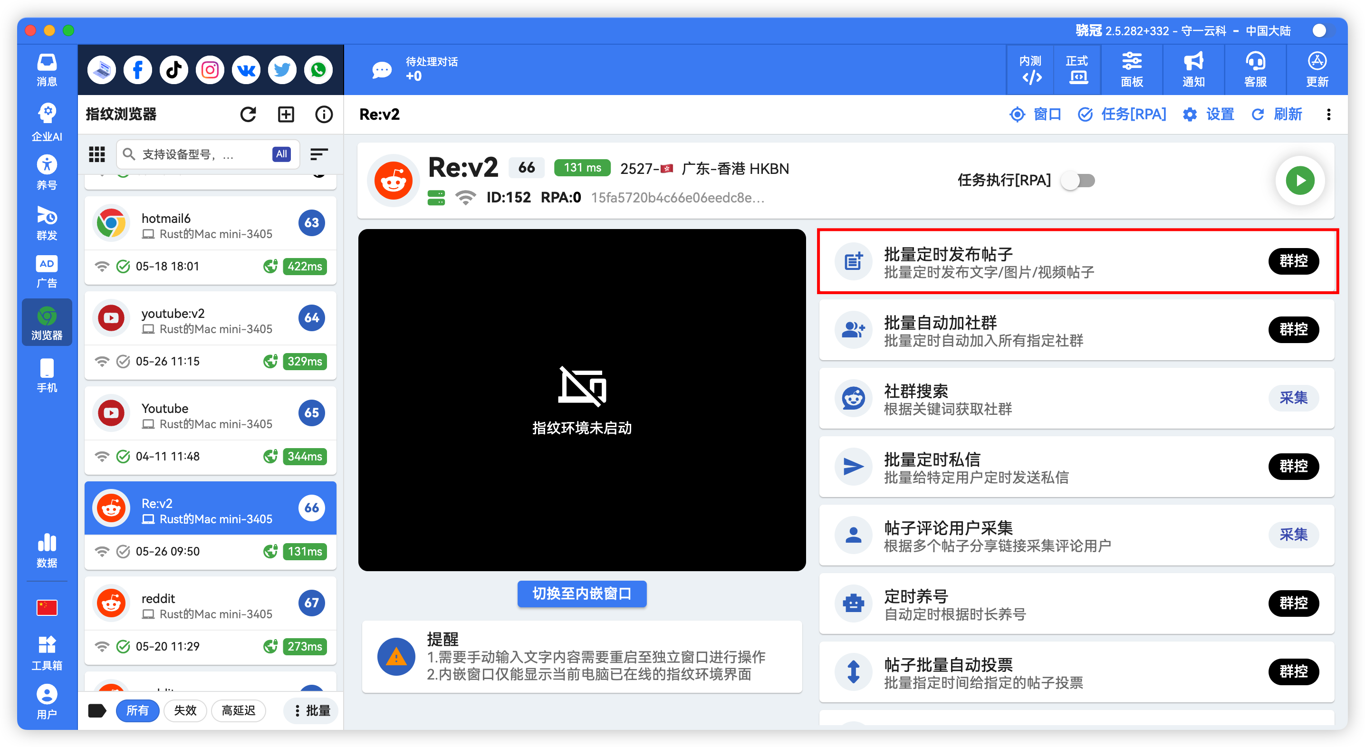Open the 客服 customer service toolbar item

[x=1255, y=70]
